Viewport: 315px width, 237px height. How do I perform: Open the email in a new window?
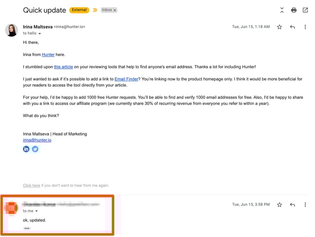click(305, 10)
